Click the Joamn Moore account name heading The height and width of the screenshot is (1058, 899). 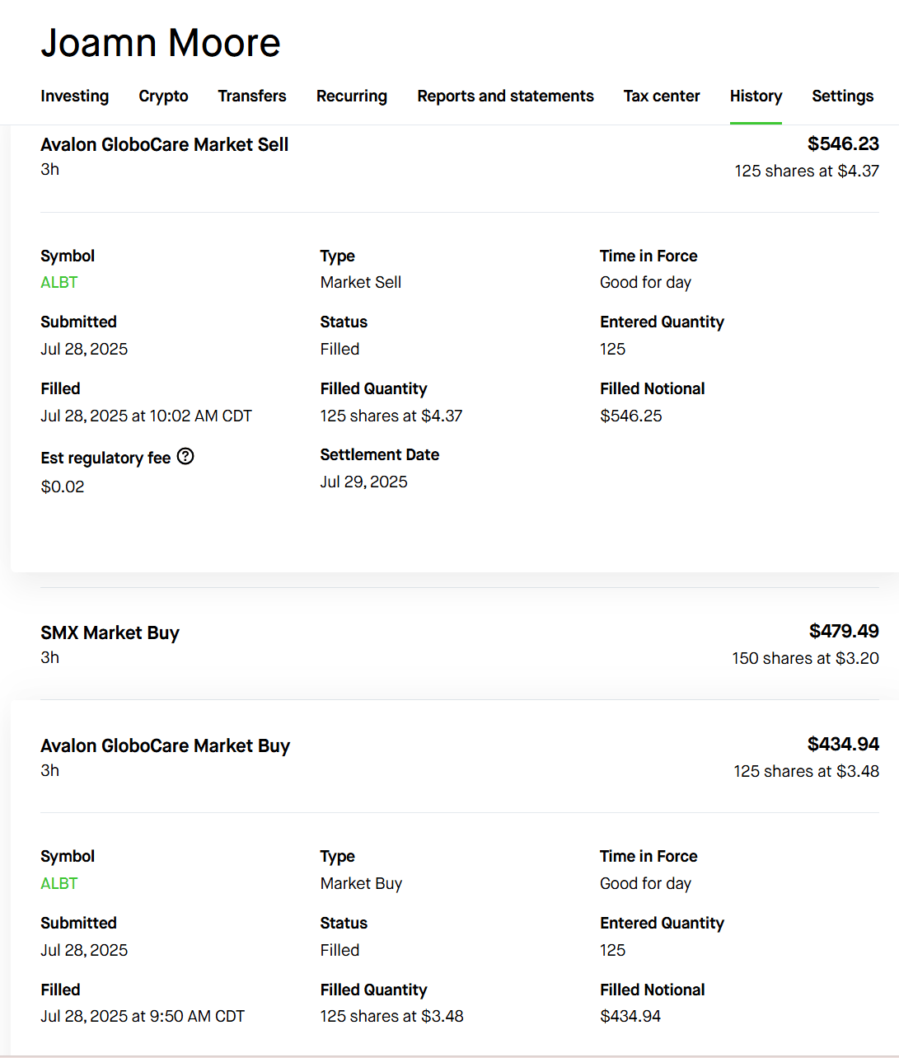click(161, 42)
